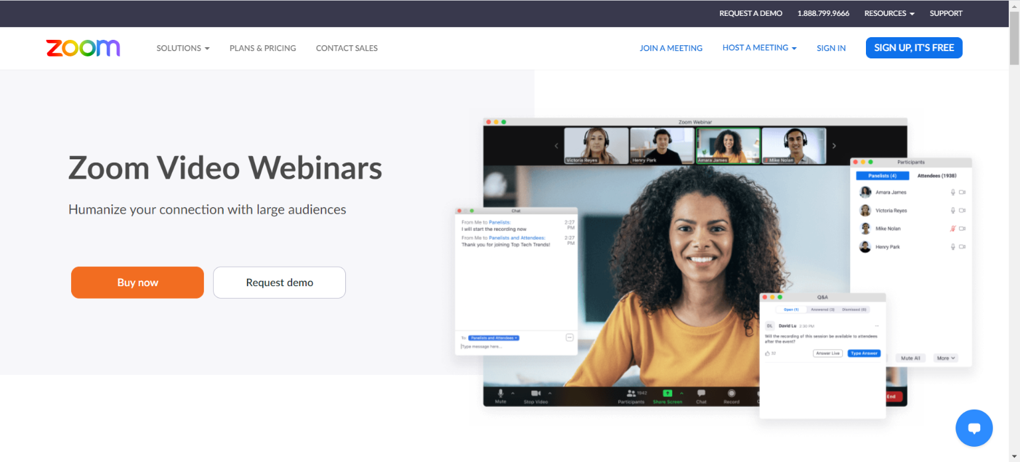This screenshot has height=462, width=1020.
Task: Go to Plans & Pricing
Action: 262,48
